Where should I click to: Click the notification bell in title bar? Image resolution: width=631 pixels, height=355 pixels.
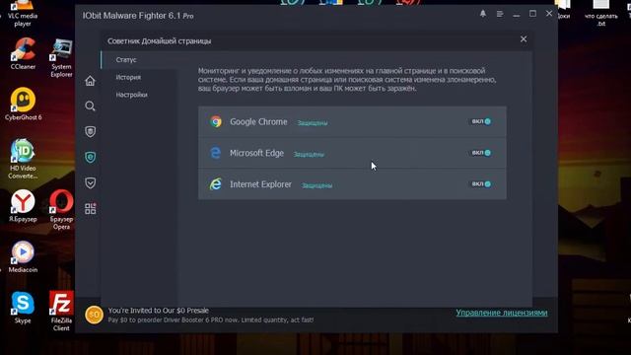click(x=483, y=14)
